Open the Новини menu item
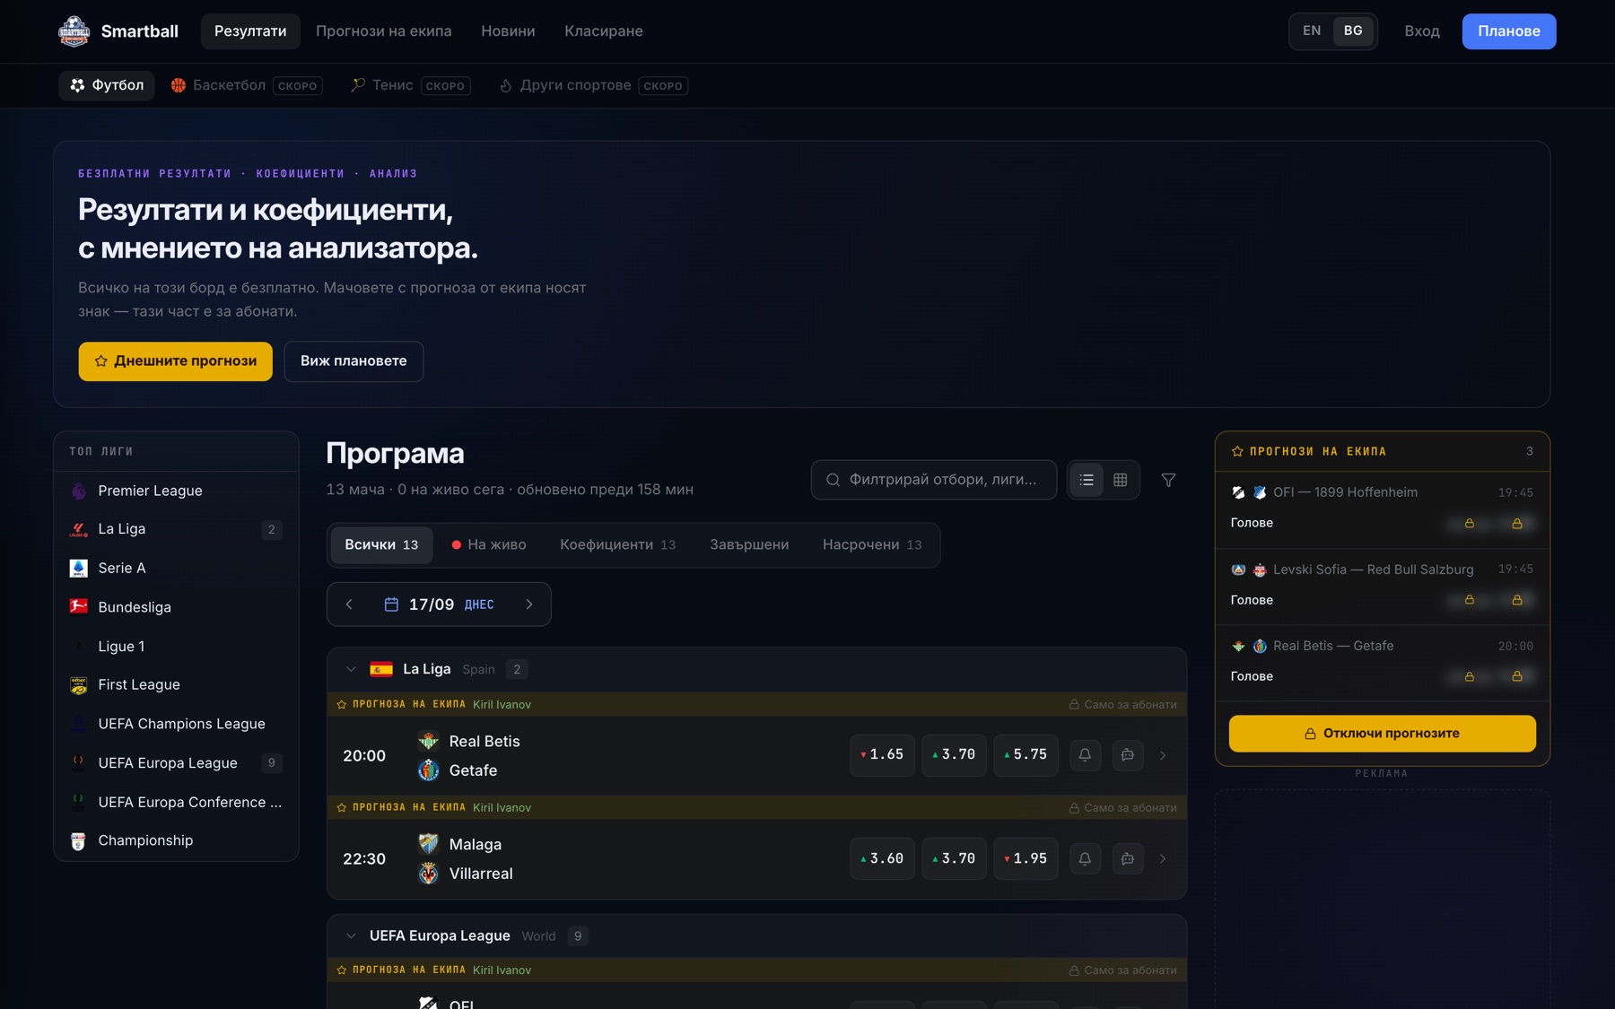This screenshot has height=1009, width=1615. [508, 31]
